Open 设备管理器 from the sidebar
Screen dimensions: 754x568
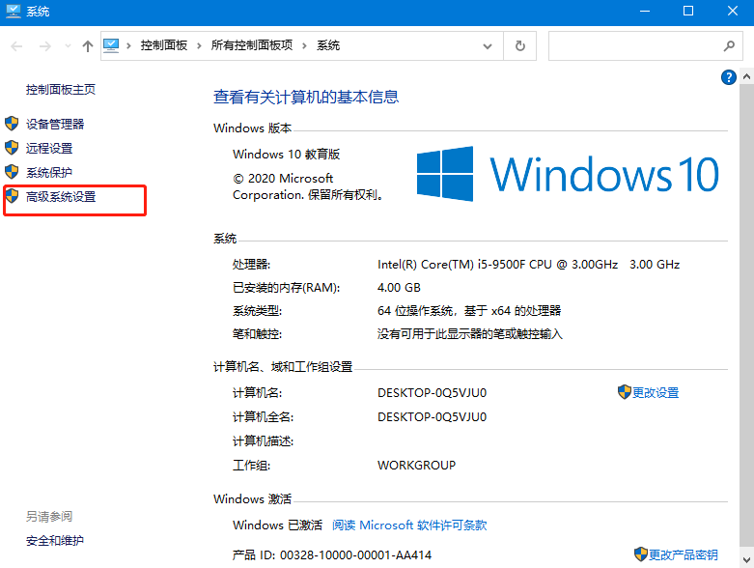[55, 124]
